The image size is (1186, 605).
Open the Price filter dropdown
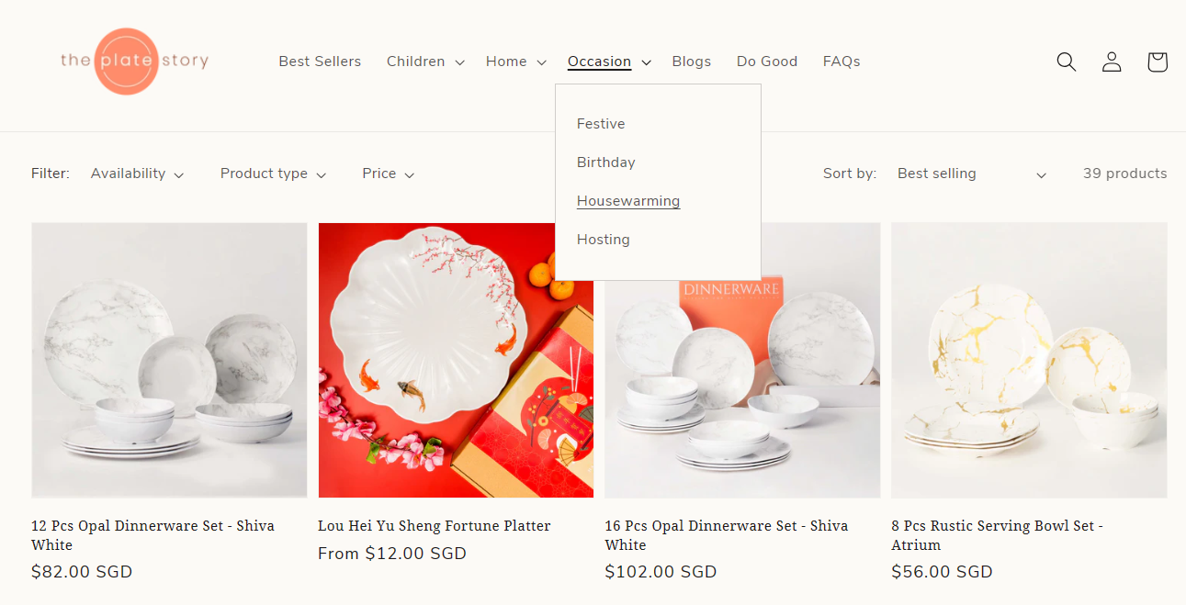pyautogui.click(x=388, y=174)
